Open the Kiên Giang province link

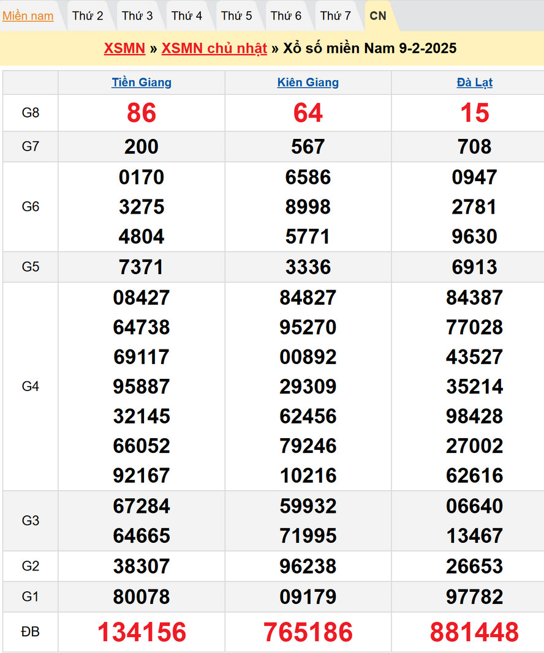coord(308,83)
